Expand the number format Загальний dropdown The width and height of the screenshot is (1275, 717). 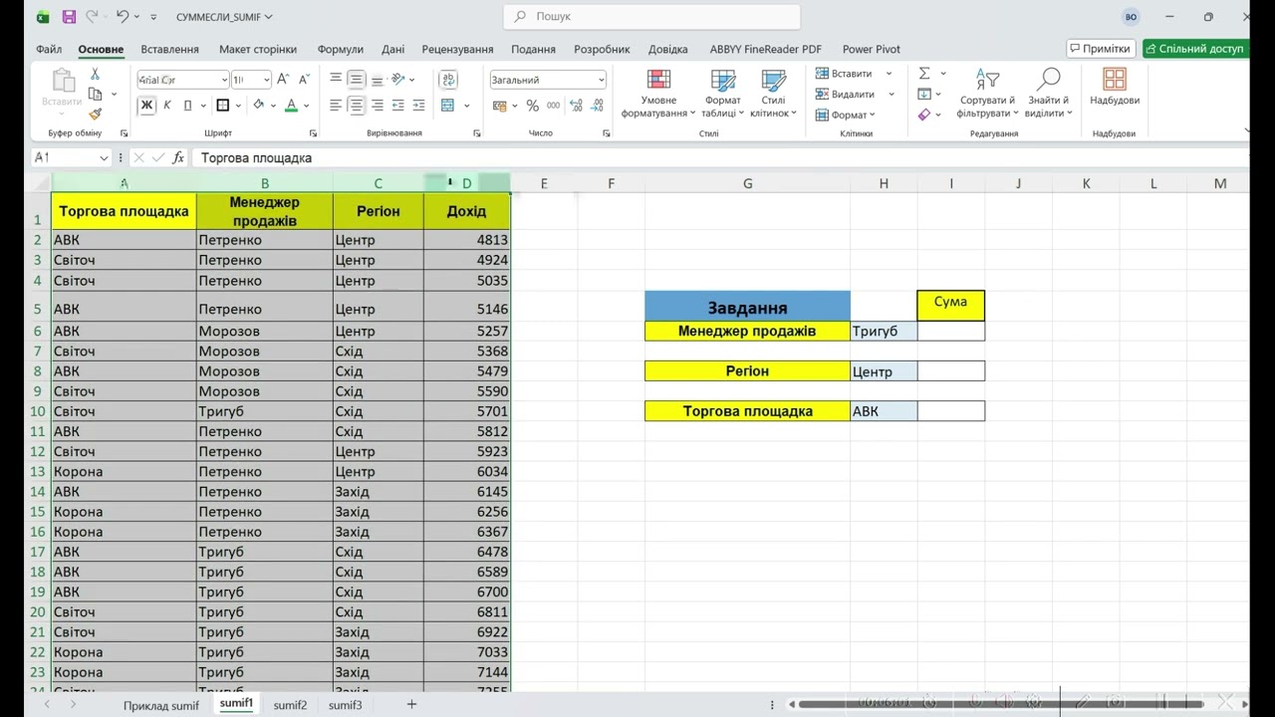coord(601,80)
